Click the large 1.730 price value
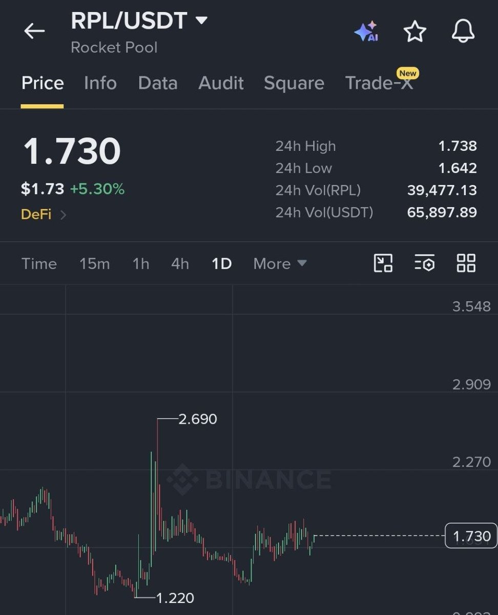 [x=71, y=151]
